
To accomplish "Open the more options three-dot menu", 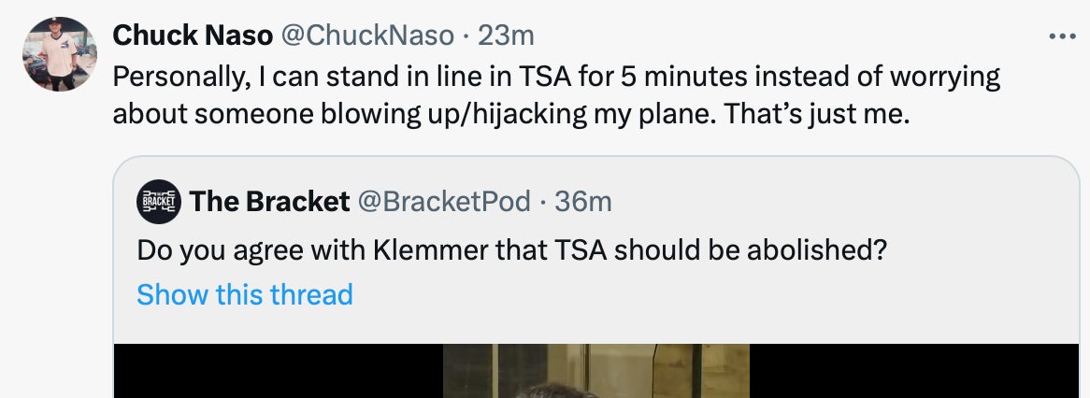I will [x=1062, y=36].
